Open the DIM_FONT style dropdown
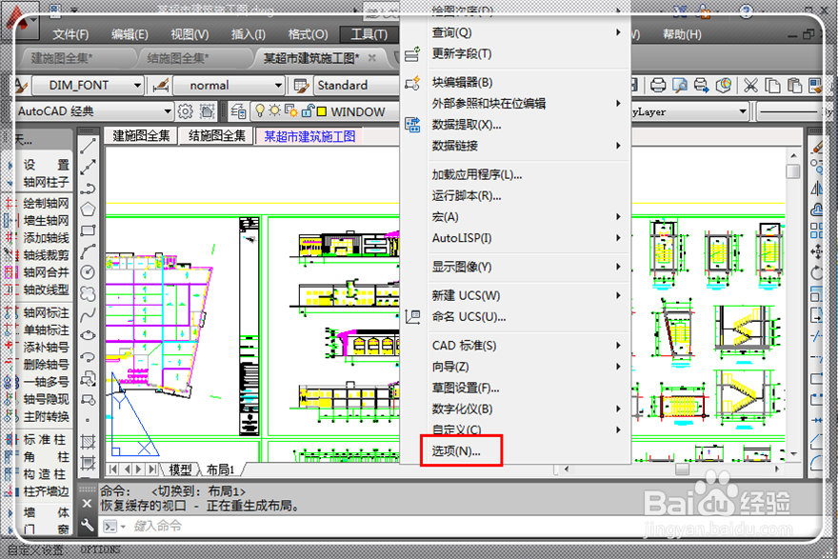838x559 pixels. point(137,85)
